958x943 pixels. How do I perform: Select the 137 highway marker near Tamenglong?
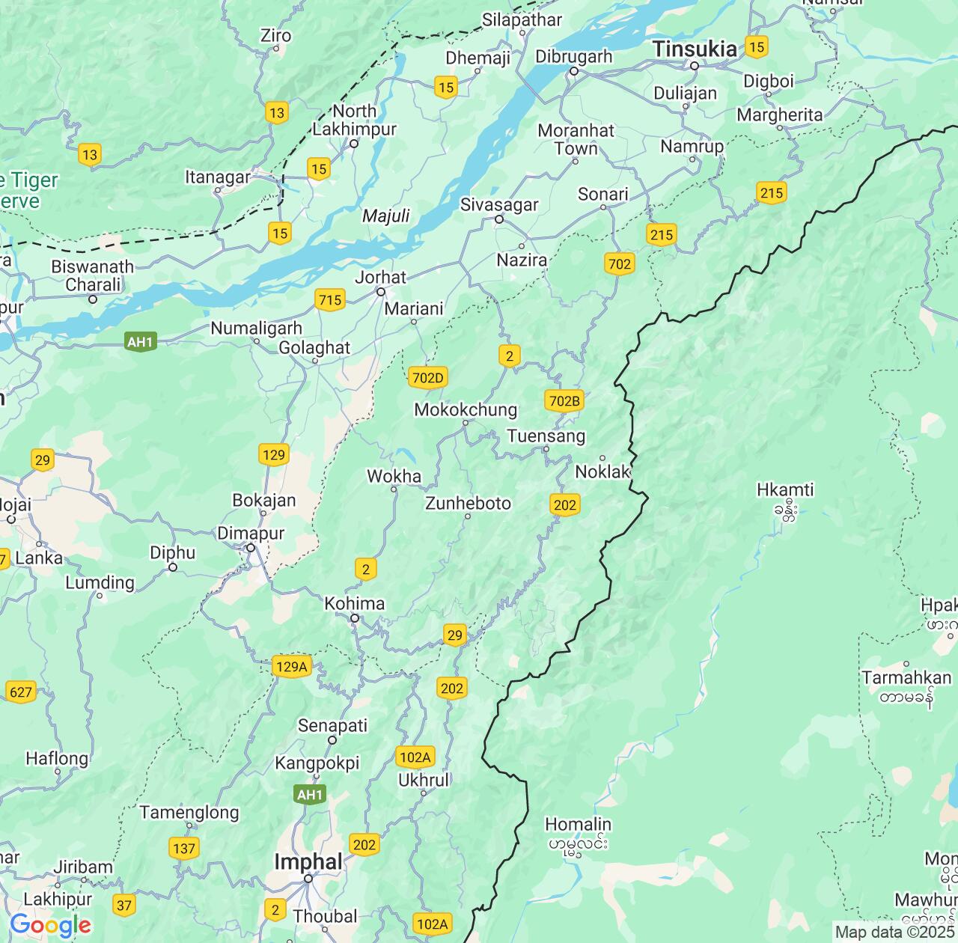184,848
